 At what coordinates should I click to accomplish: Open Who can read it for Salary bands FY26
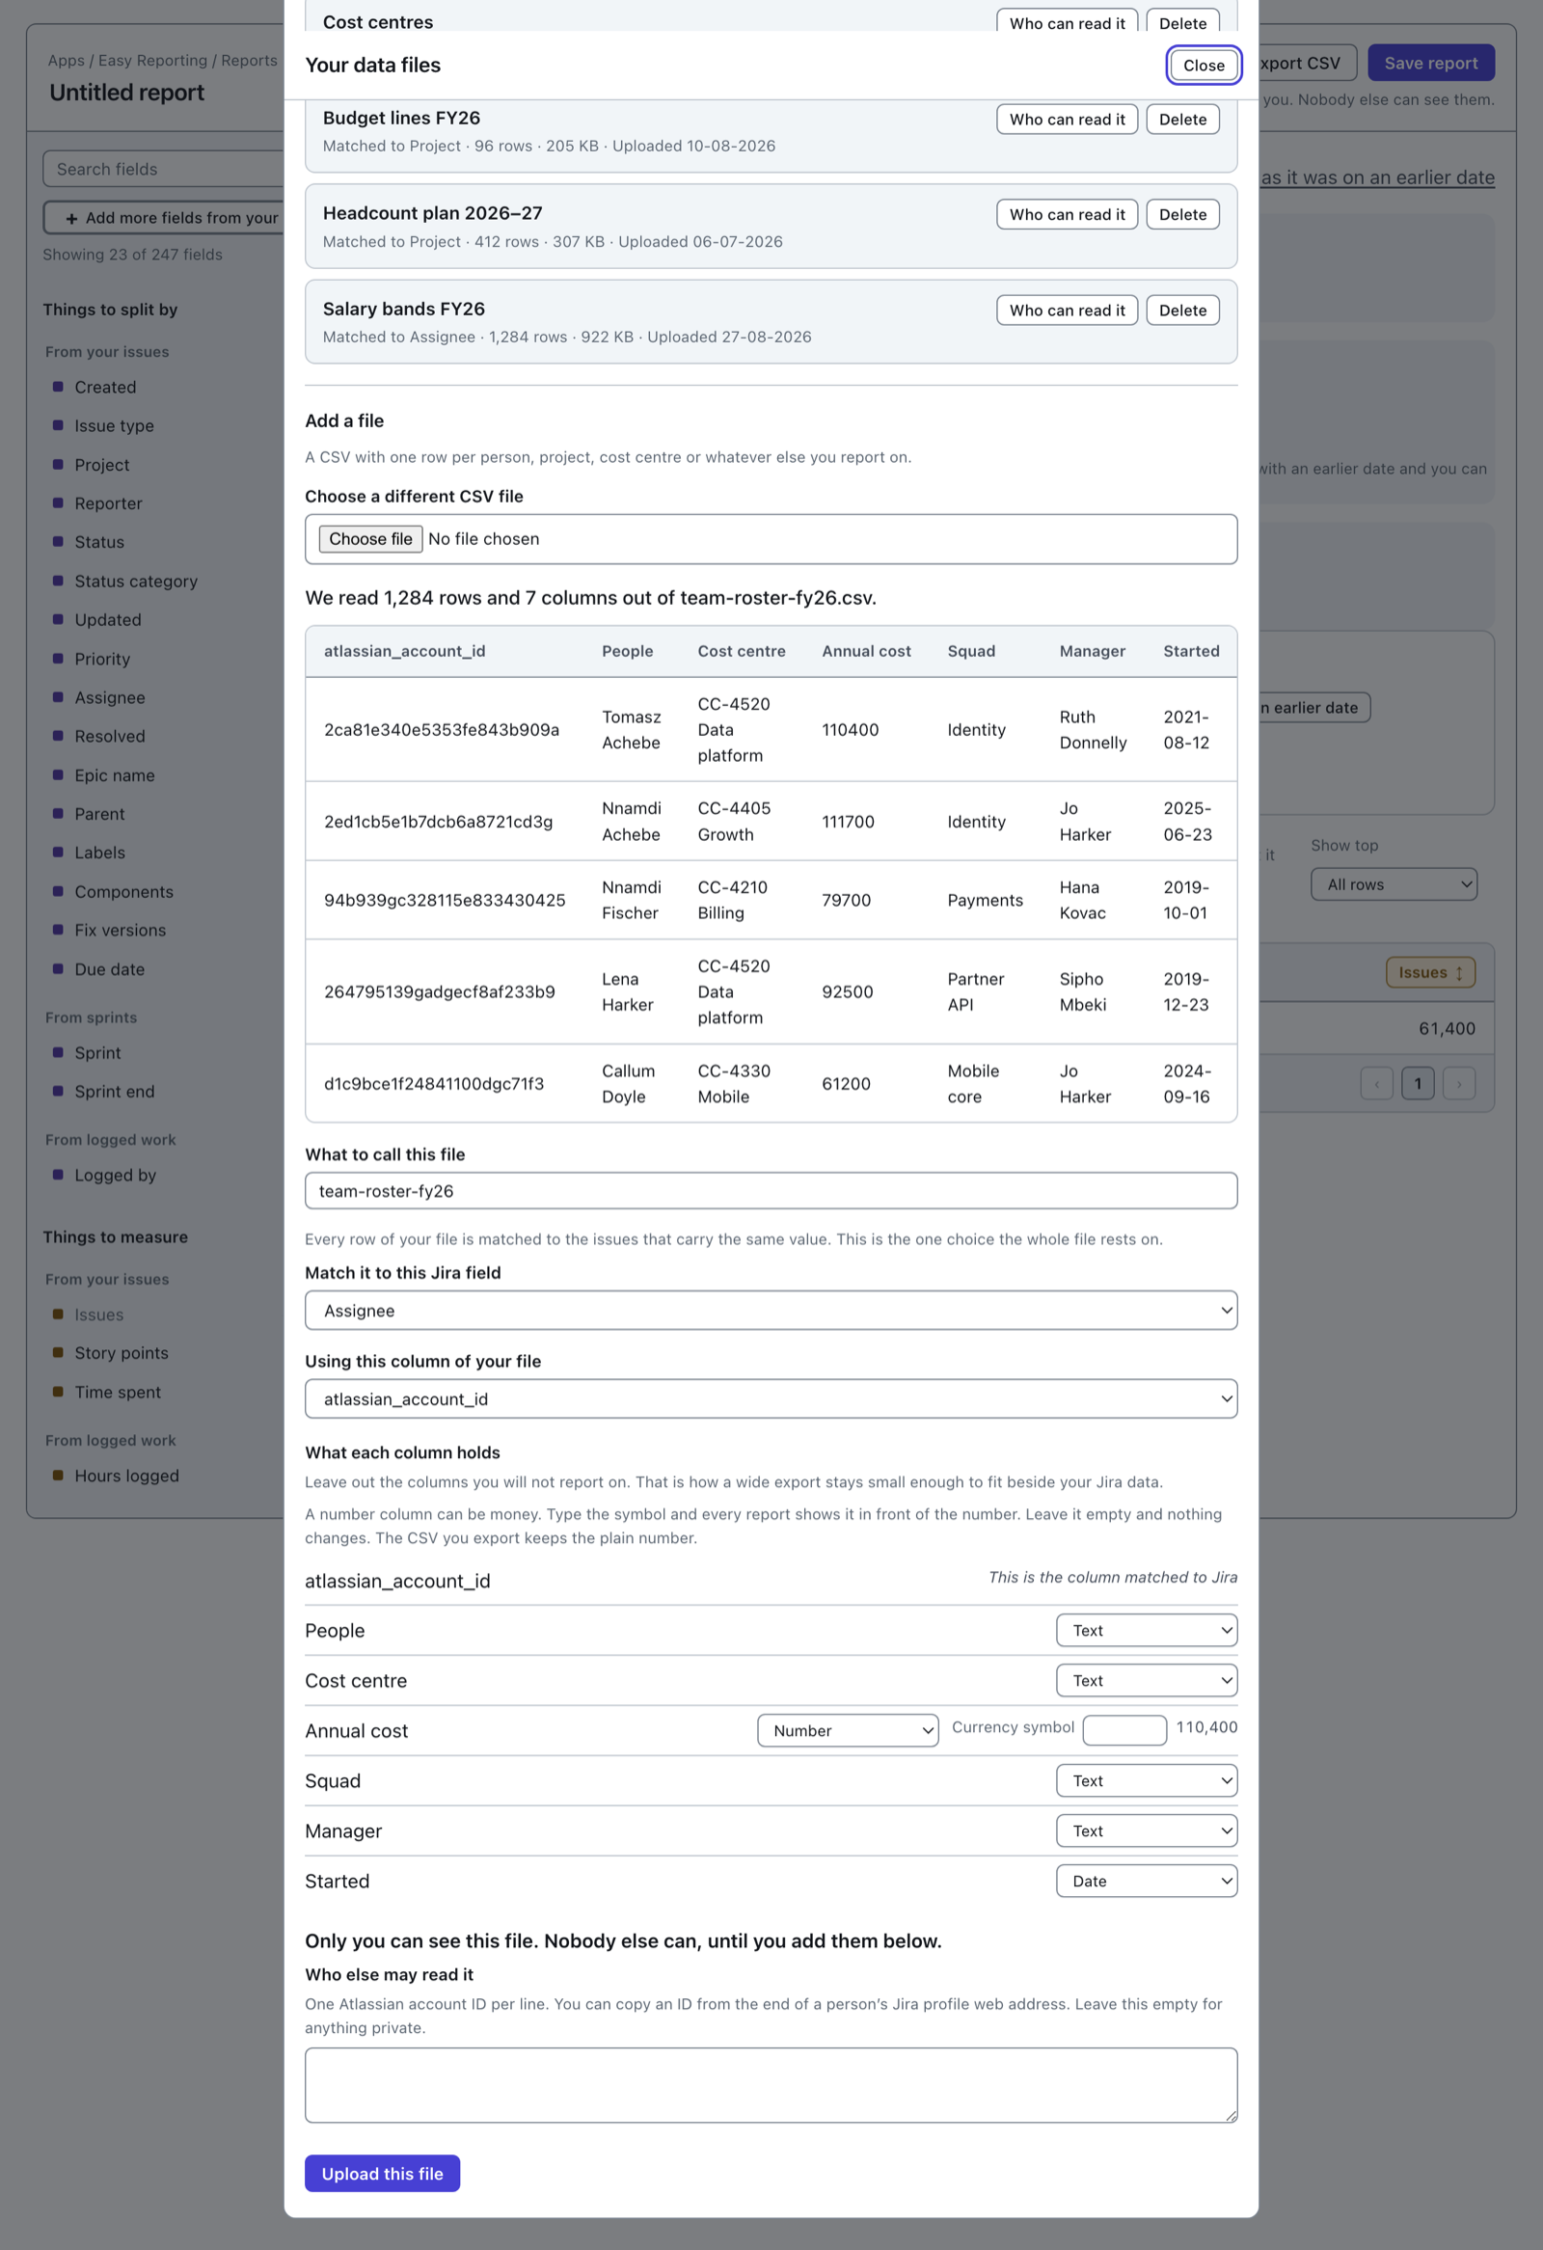tap(1067, 310)
